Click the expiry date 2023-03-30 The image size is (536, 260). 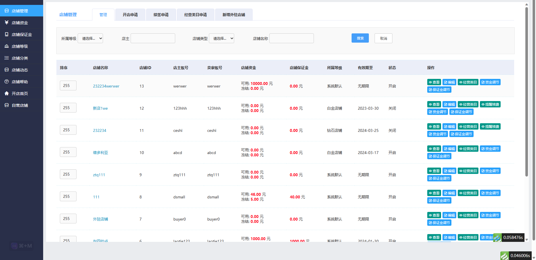368,108
